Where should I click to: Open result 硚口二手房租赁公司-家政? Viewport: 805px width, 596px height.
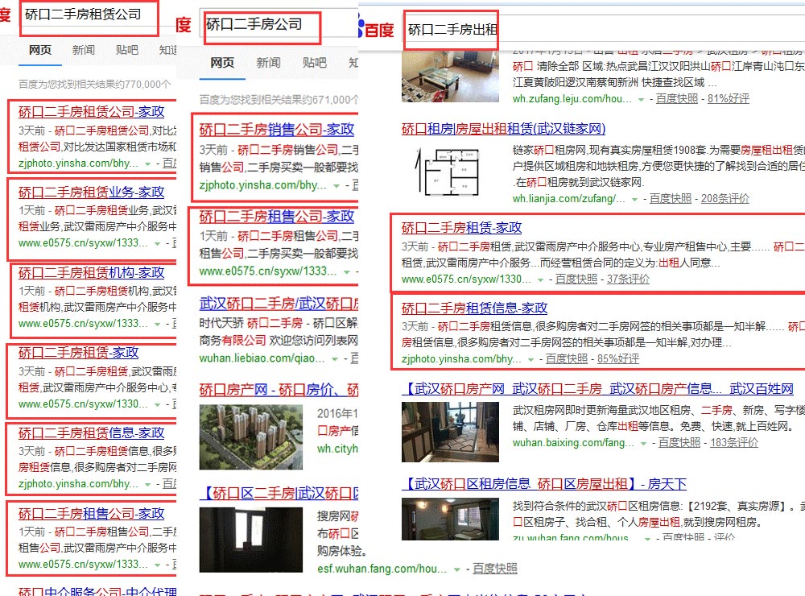coord(92,111)
